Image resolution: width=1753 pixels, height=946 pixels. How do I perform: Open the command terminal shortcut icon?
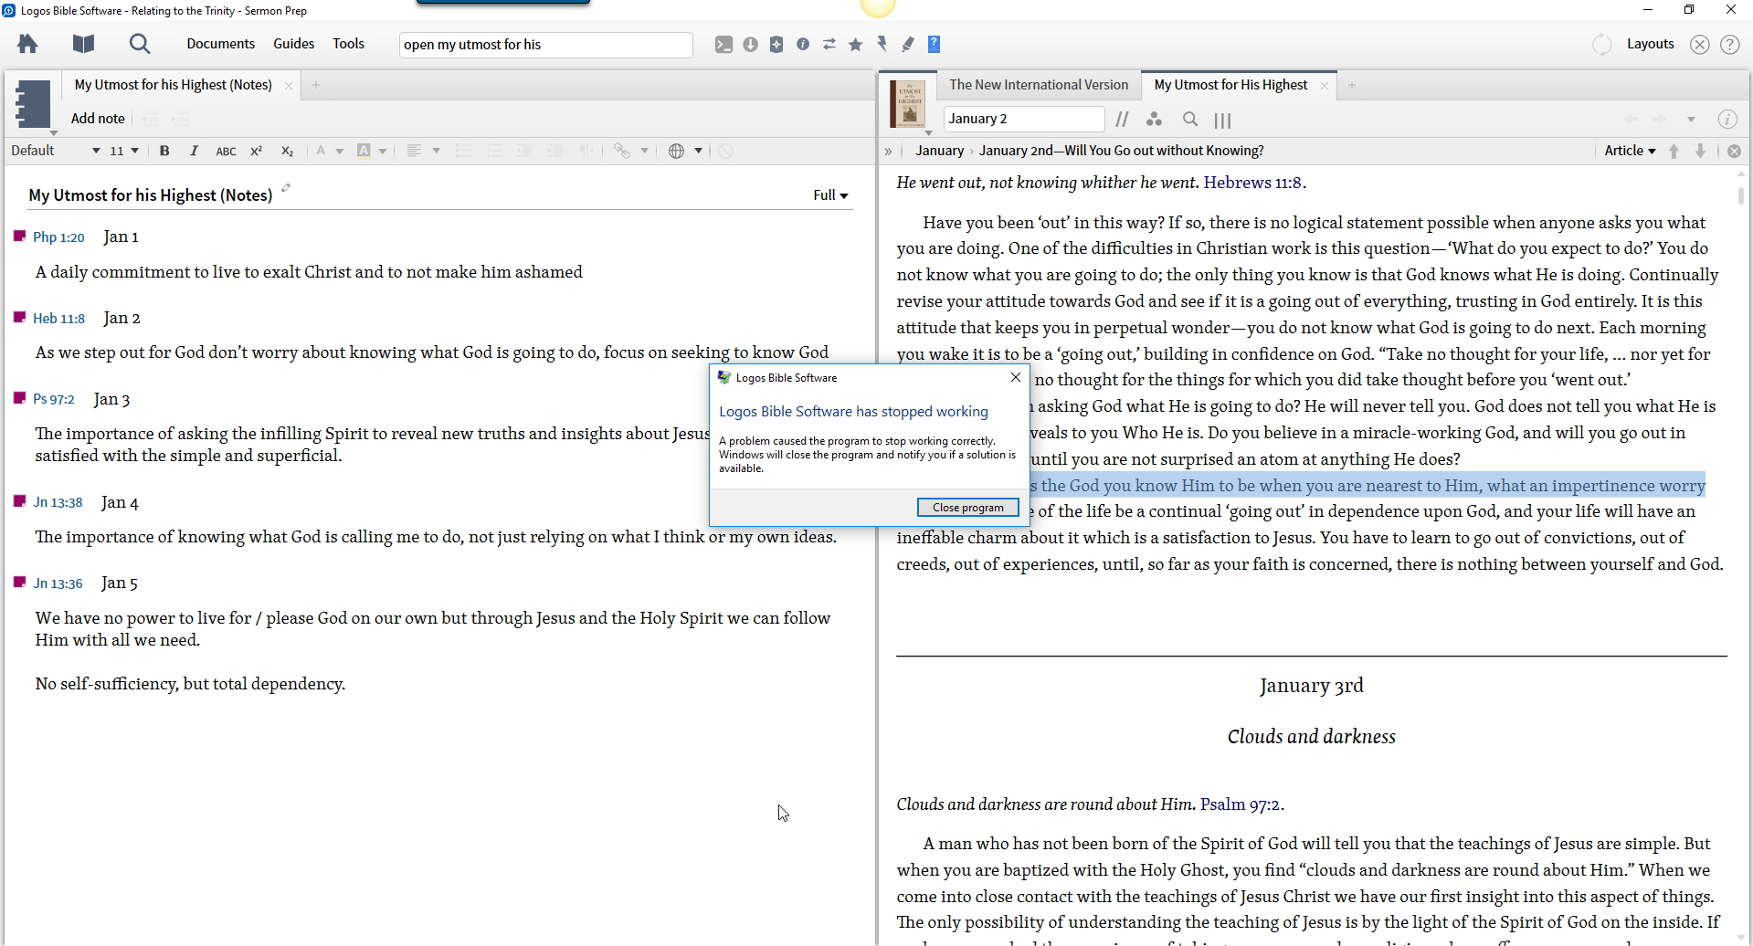coord(723,44)
